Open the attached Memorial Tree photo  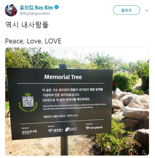77,101
